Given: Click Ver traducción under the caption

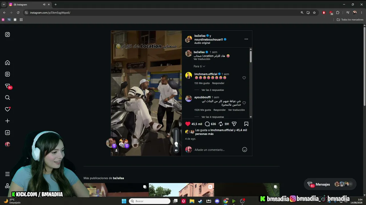Looking at the screenshot, I should coord(202,59).
